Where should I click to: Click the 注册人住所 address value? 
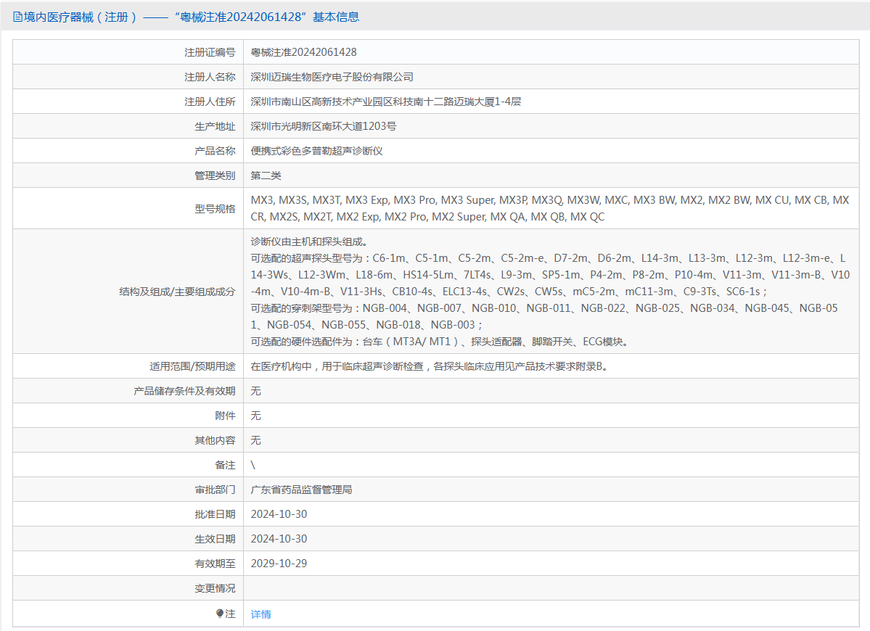pos(385,102)
